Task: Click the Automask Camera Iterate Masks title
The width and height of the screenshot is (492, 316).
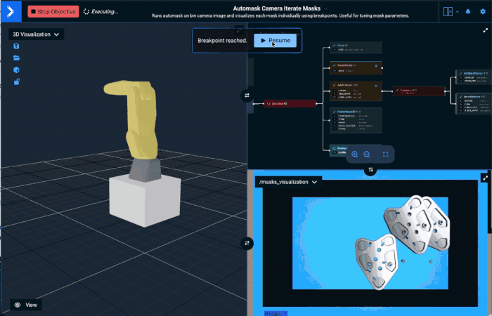Action: coord(276,8)
